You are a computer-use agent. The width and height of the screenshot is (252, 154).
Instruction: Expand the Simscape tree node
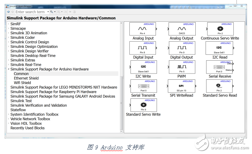click(x=9, y=28)
